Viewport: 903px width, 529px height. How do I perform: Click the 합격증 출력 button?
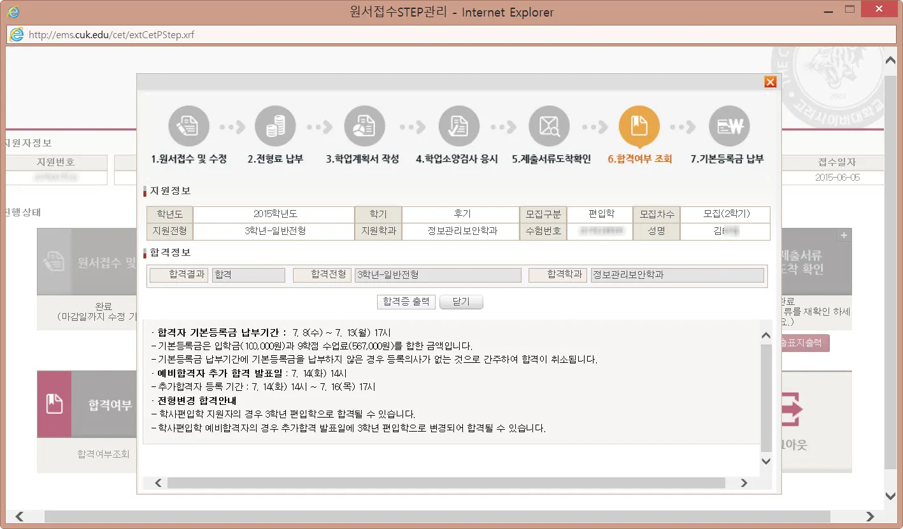coord(406,302)
